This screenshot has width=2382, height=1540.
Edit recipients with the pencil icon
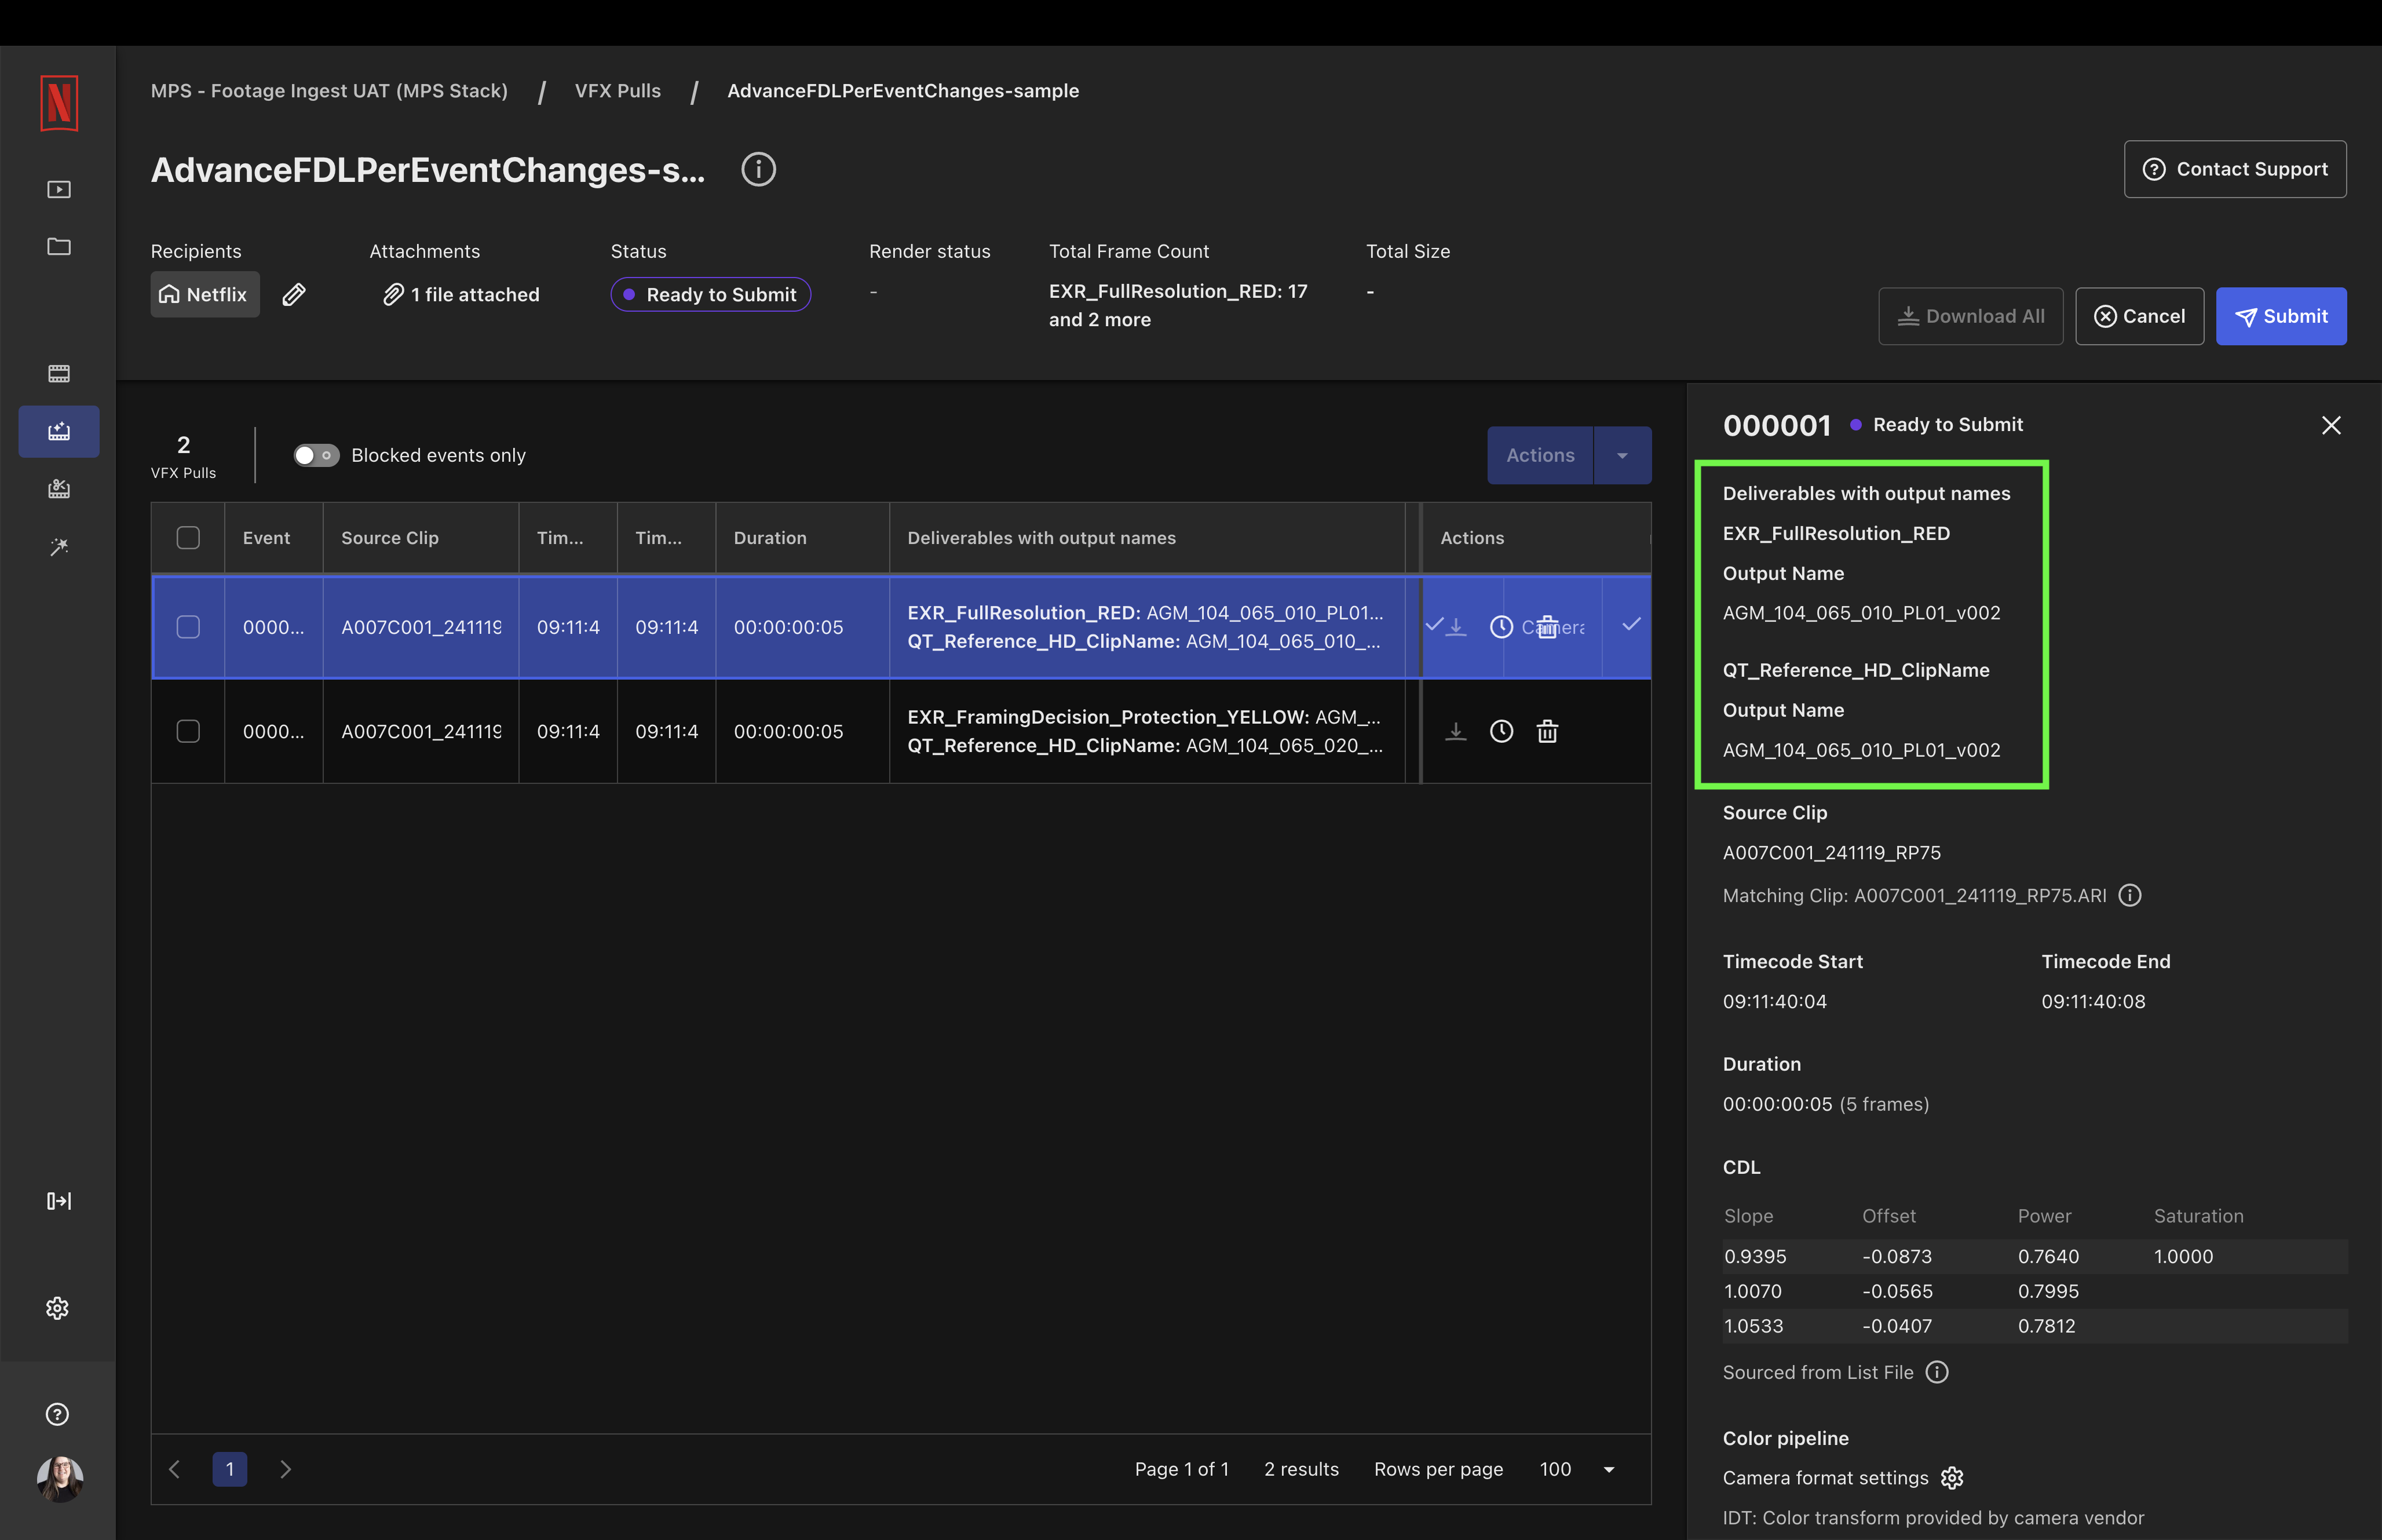tap(294, 294)
